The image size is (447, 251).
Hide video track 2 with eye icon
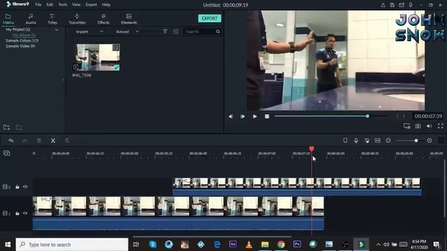[x=25, y=187]
